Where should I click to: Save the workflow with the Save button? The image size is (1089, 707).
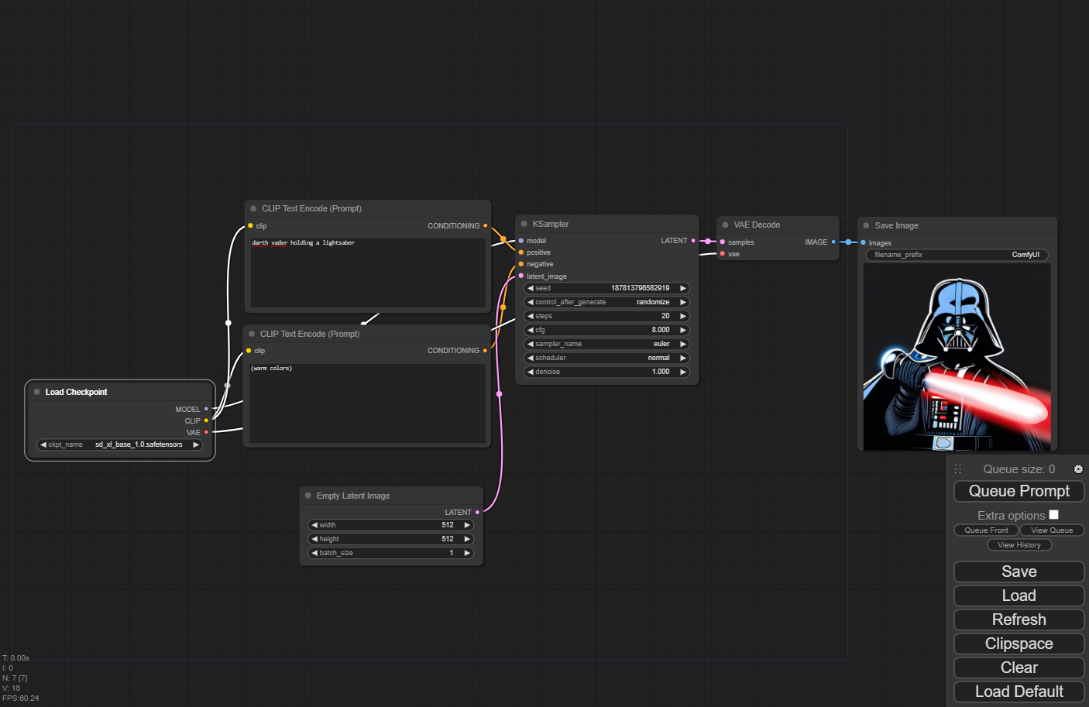(x=1019, y=571)
